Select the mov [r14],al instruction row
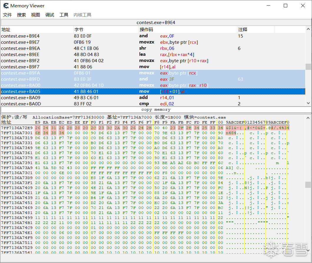 pos(153,67)
